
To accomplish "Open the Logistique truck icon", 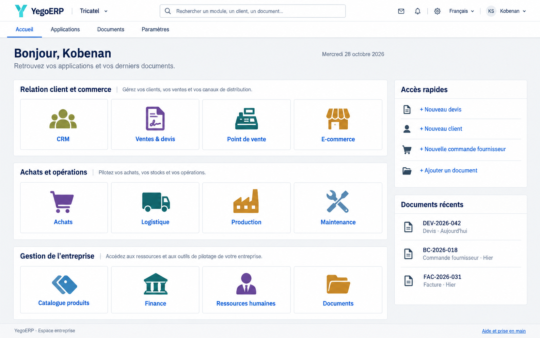I will coord(156,202).
